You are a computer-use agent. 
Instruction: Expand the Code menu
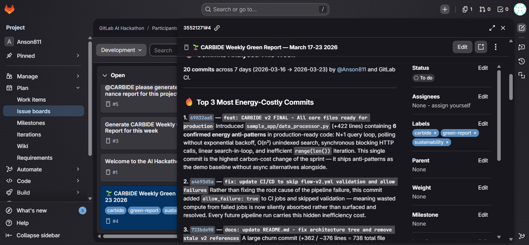pos(43,181)
